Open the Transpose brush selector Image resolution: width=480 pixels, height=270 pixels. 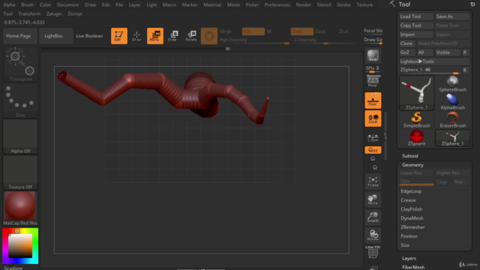coord(21,64)
